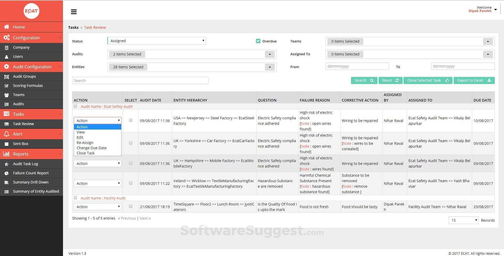
Task: Expand the Reports section in sidebar
Action: [20, 154]
